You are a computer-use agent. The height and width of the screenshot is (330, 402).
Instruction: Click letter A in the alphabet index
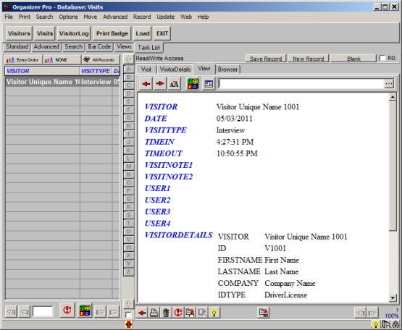click(x=128, y=69)
